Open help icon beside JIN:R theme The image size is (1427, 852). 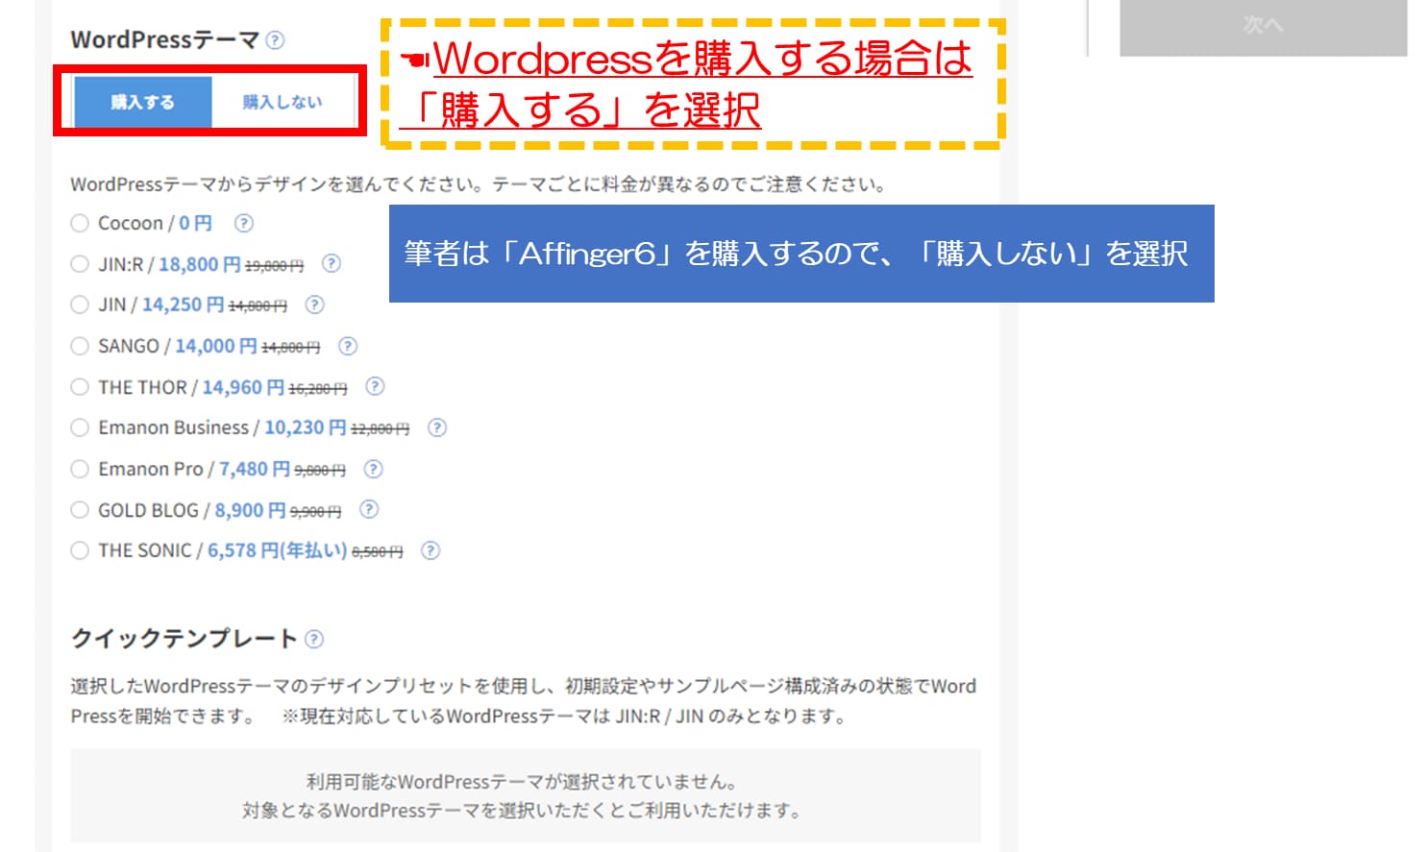(x=332, y=263)
